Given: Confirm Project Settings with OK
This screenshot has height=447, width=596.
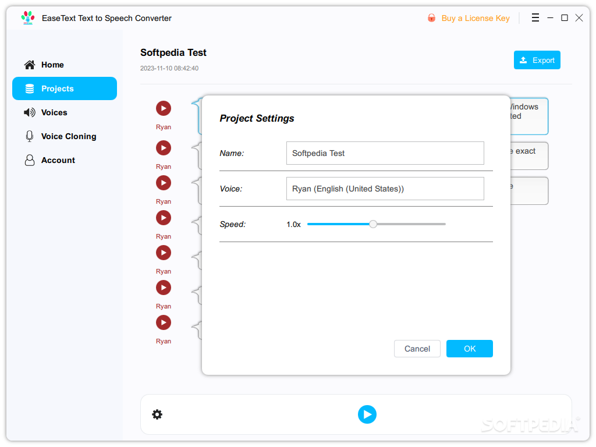Looking at the screenshot, I should click(x=470, y=349).
